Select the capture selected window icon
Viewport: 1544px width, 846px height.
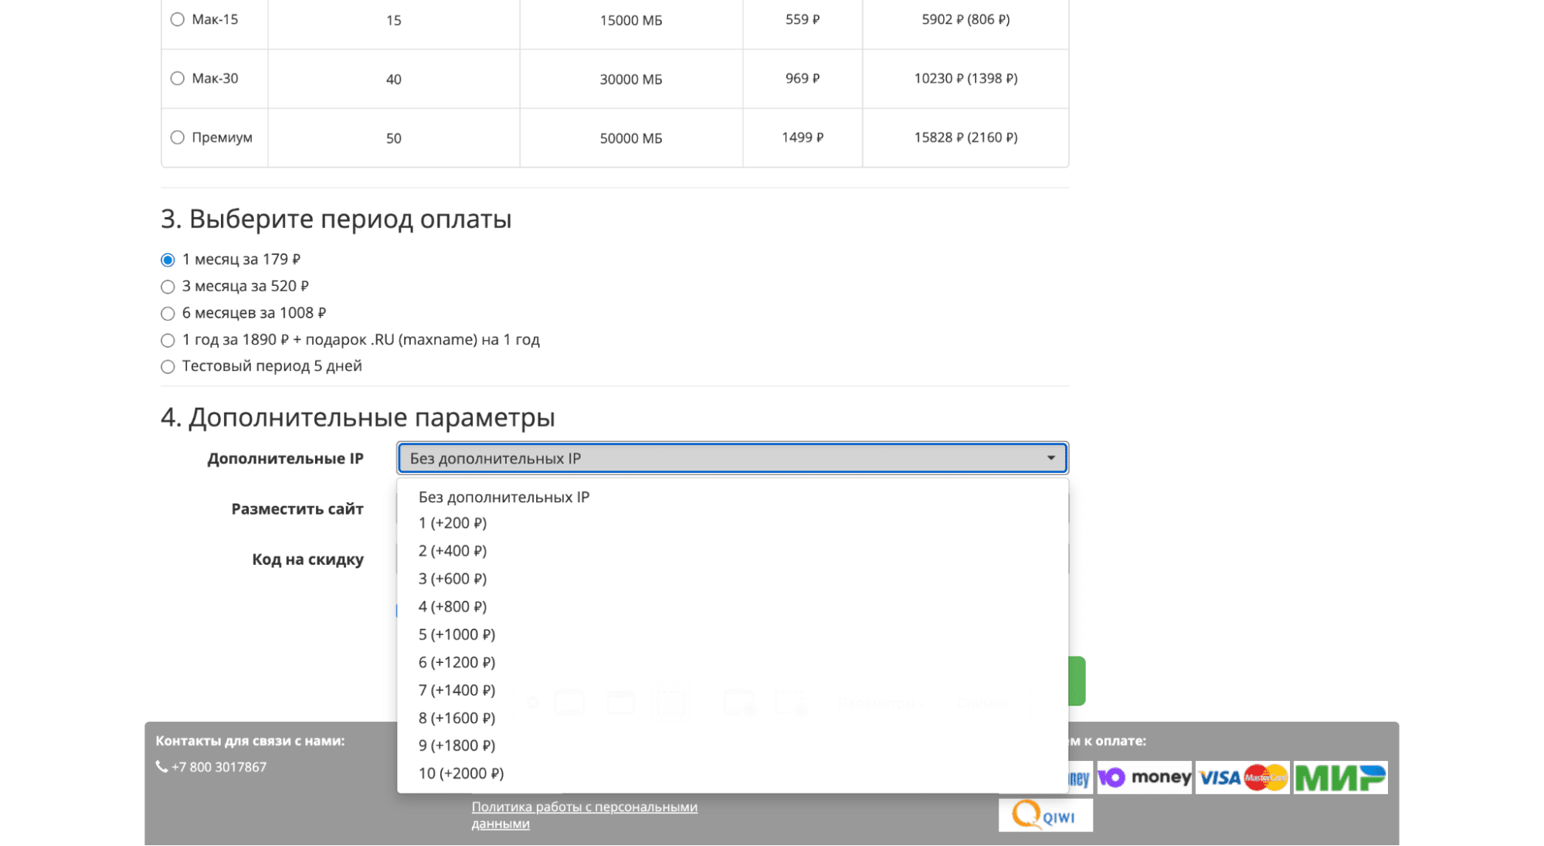[621, 701]
